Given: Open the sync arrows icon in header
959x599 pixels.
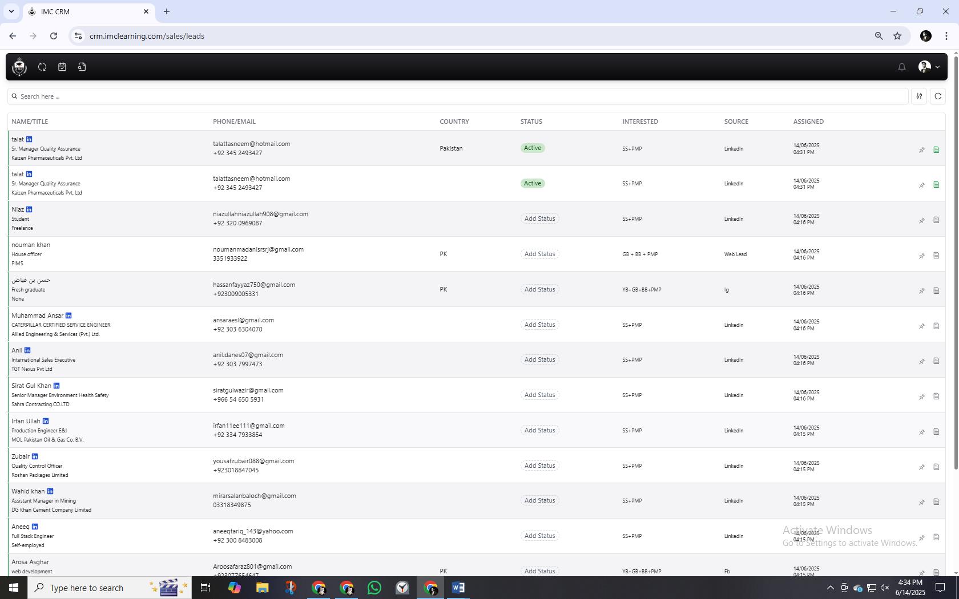Looking at the screenshot, I should pos(42,67).
